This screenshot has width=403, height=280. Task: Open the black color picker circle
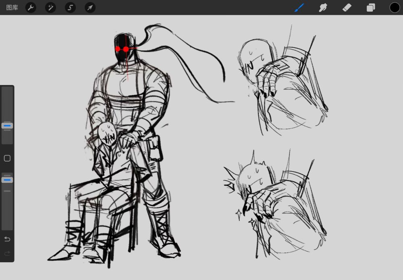pyautogui.click(x=395, y=8)
